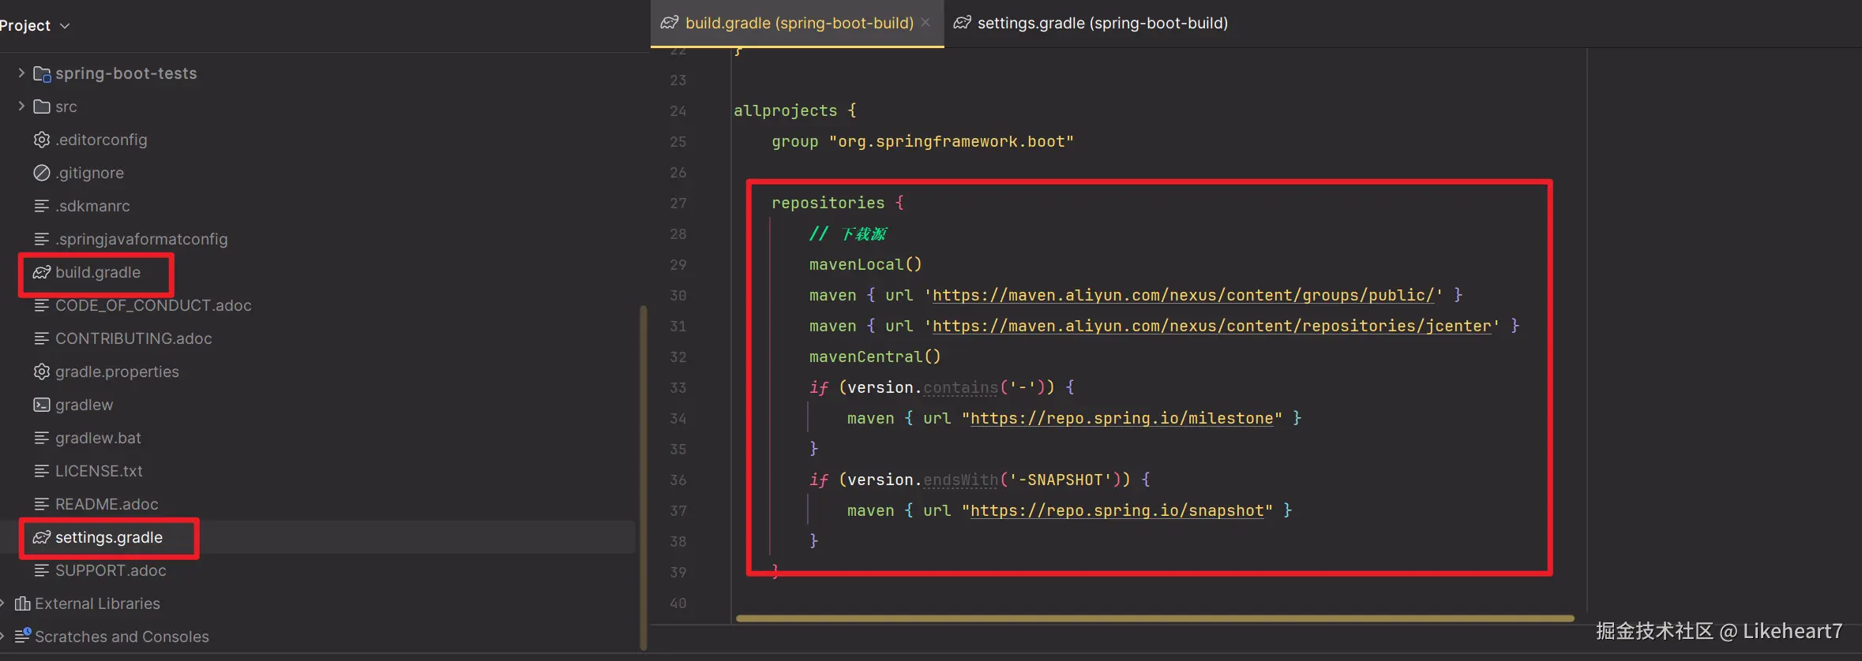Viewport: 1862px width, 661px height.
Task: Click the Gradle icon beside build.gradle in tree
Action: pos(42,272)
